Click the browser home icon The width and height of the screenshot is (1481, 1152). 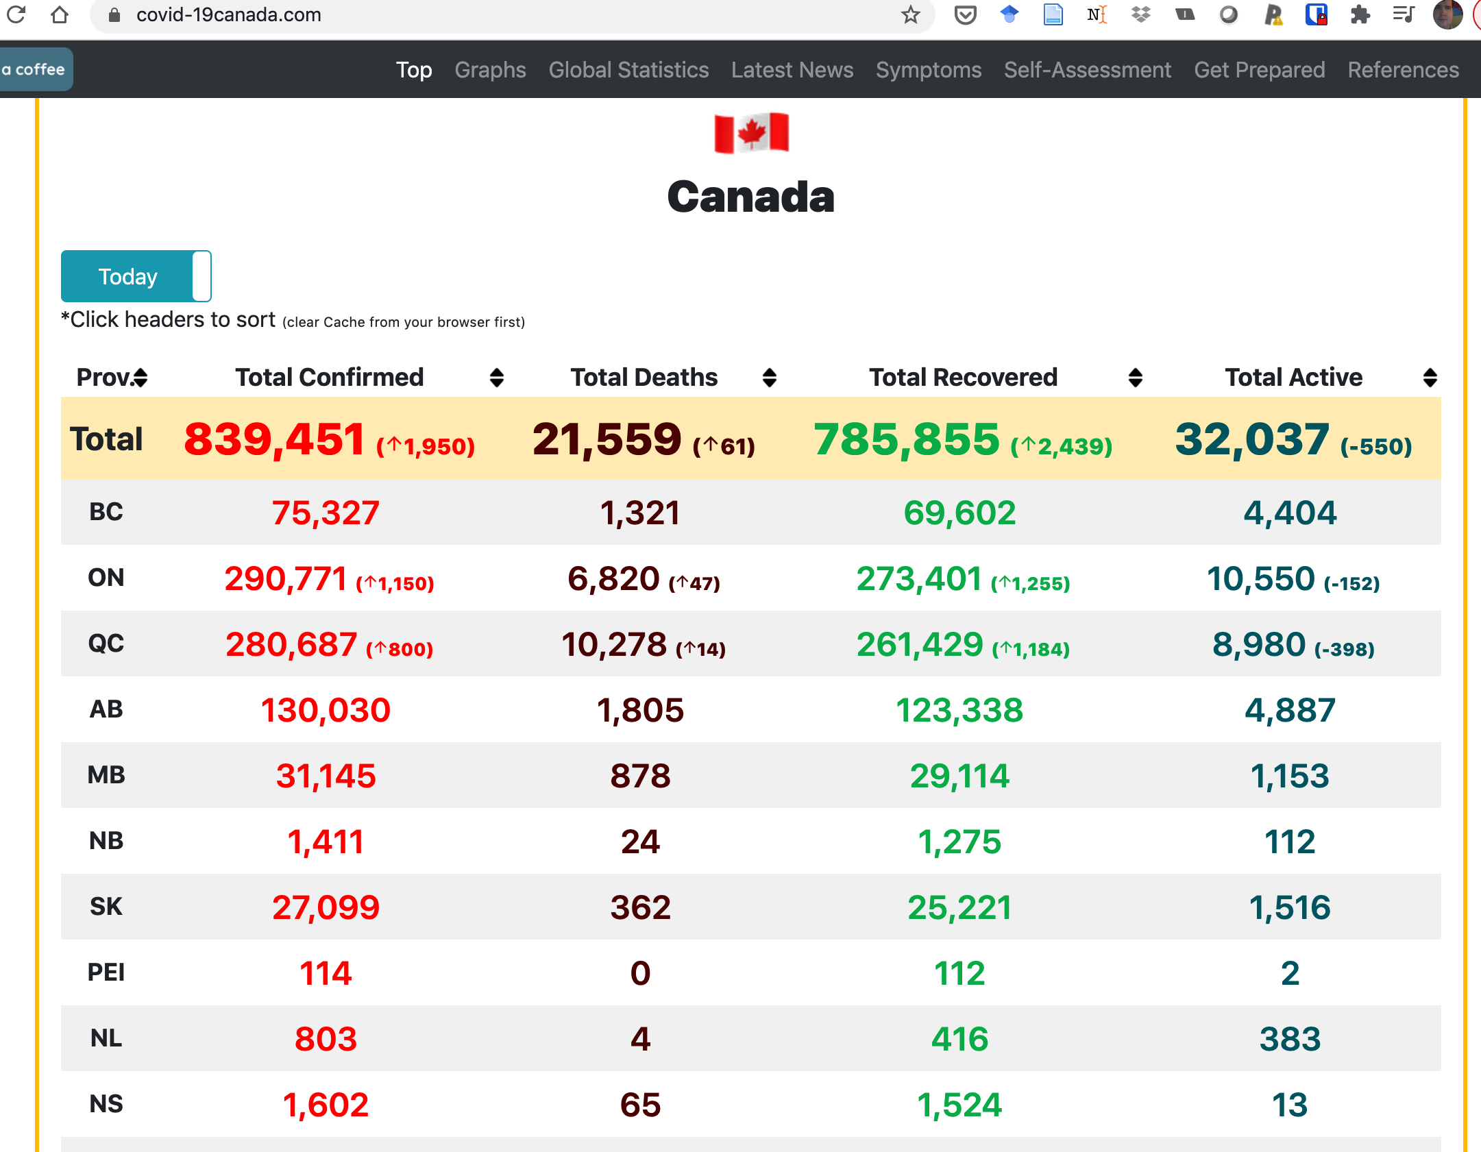point(60,14)
